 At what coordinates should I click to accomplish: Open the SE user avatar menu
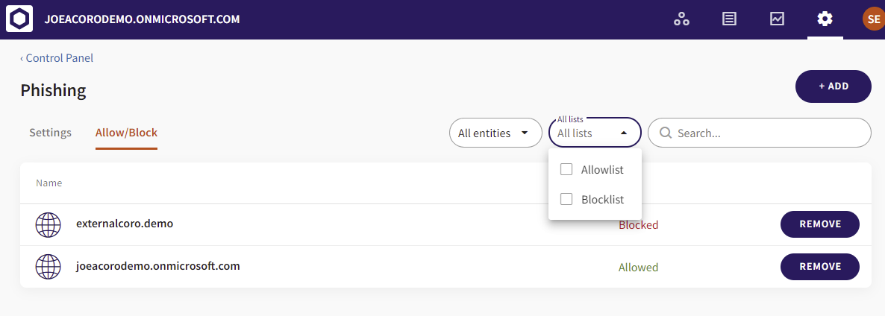pyautogui.click(x=873, y=19)
